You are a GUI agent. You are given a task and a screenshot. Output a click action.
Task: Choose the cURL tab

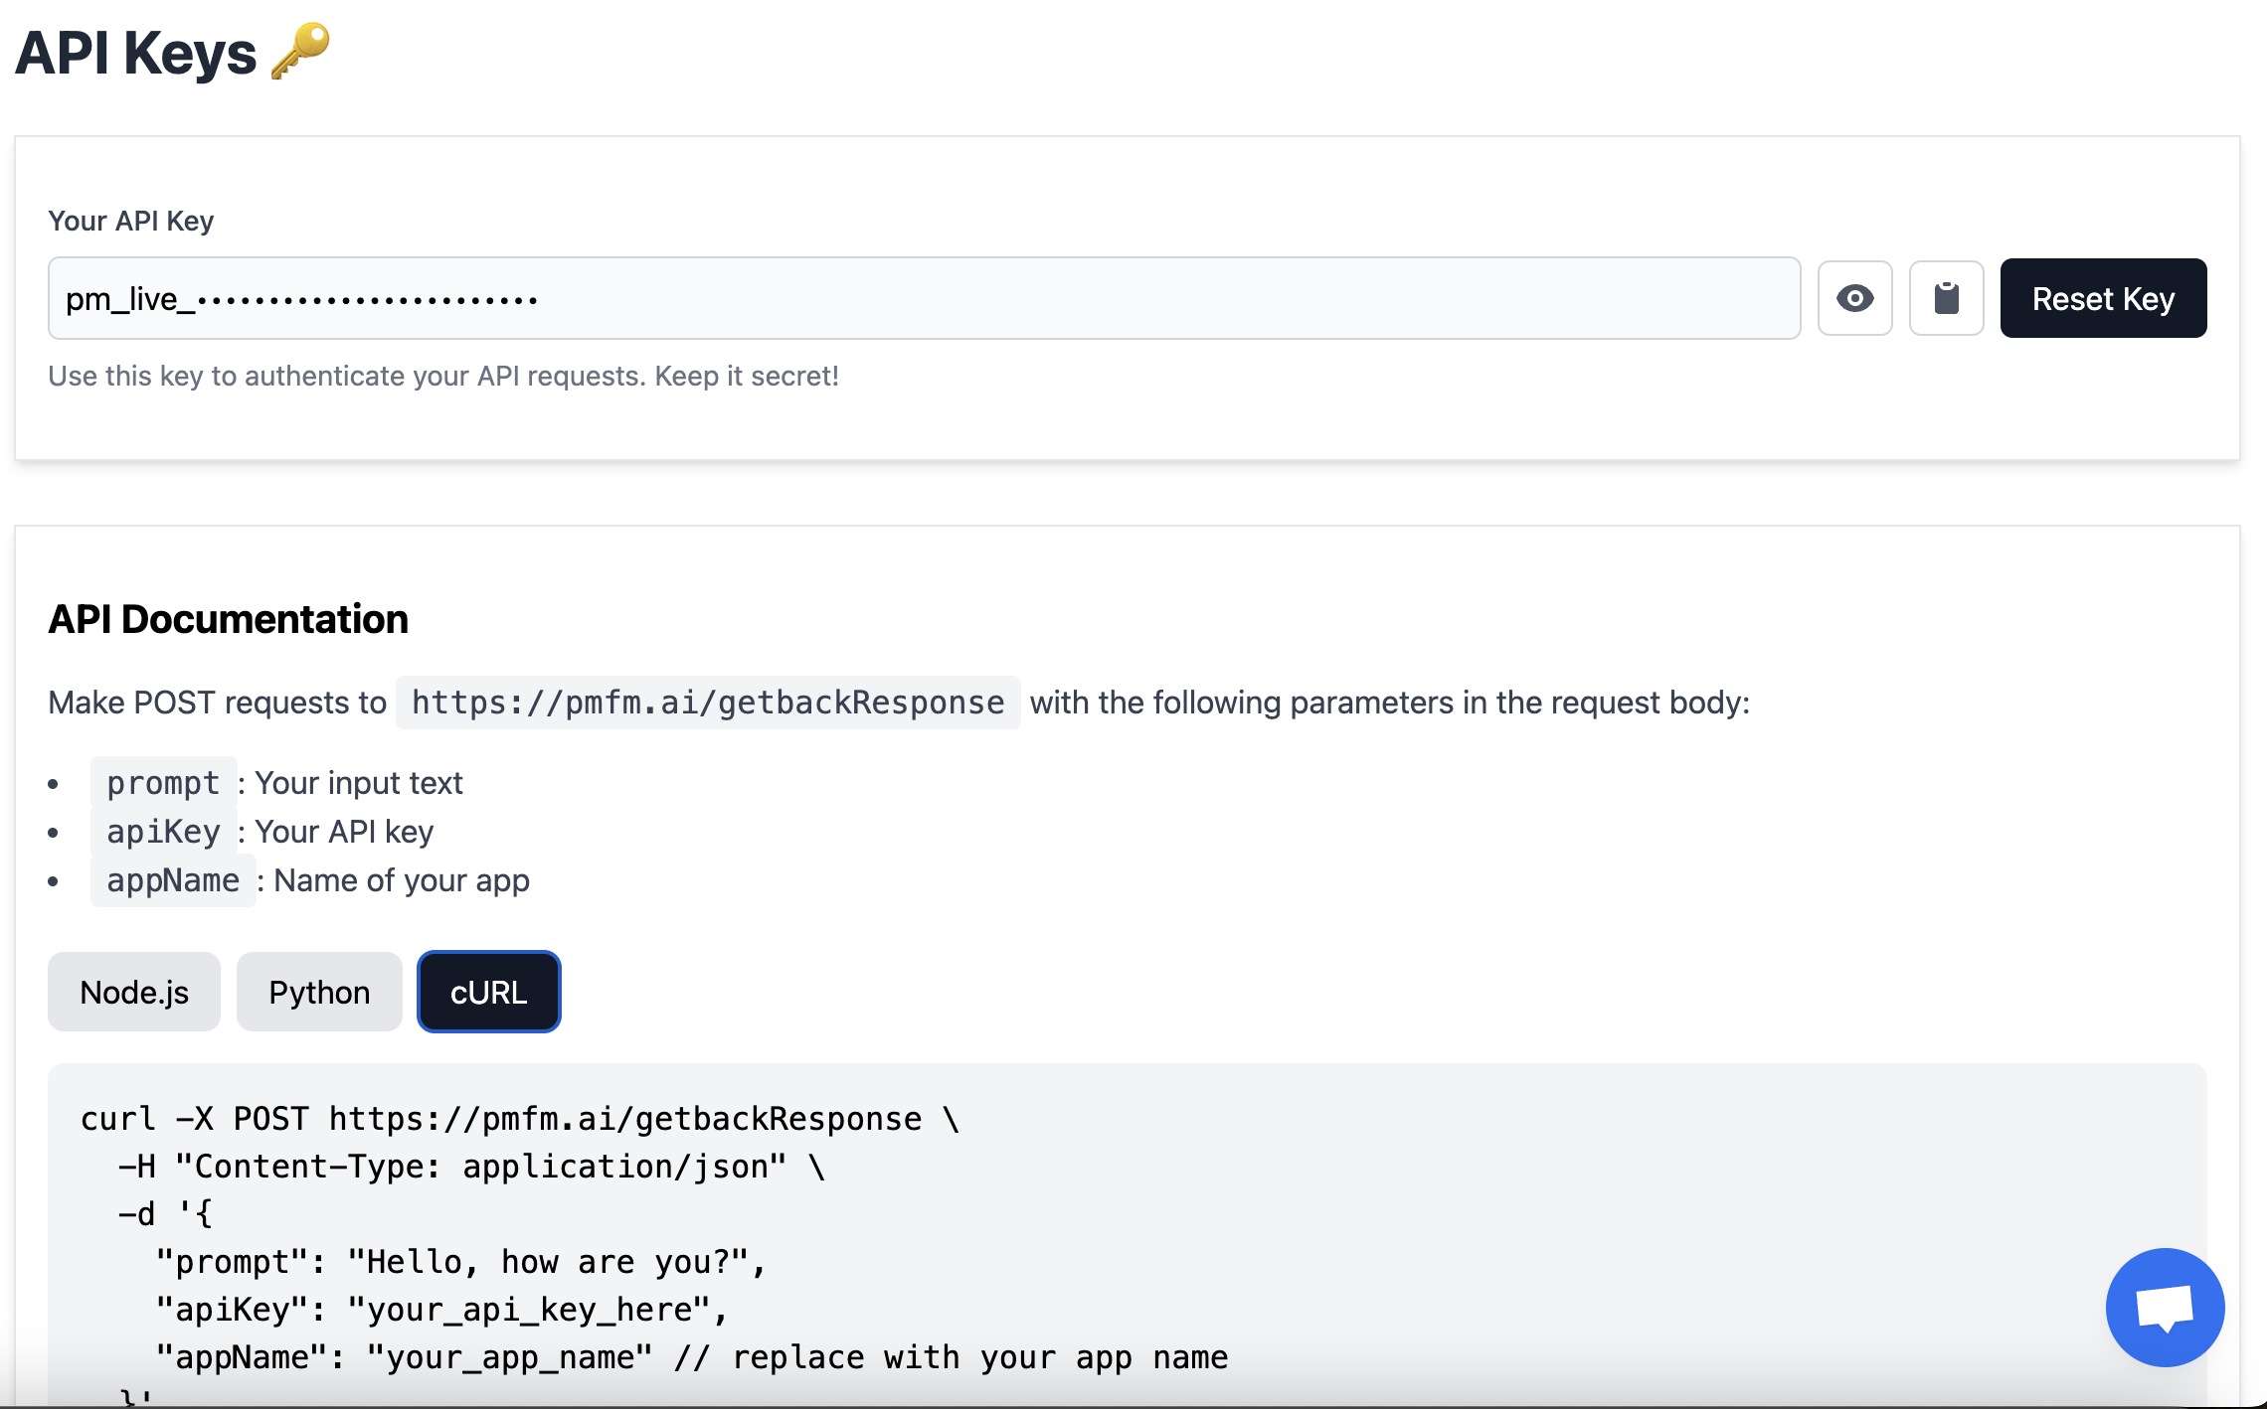coord(488,992)
